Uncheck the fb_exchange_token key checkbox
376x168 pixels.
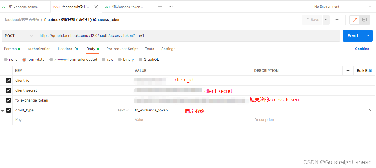8,100
